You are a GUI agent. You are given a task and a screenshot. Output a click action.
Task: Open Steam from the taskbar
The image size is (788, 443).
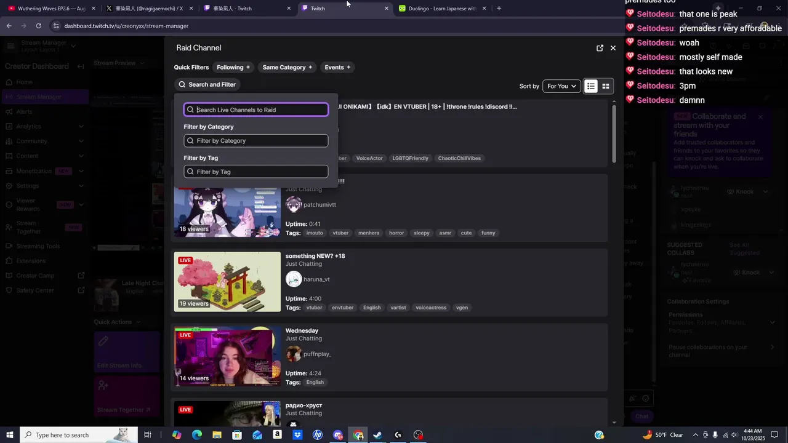pos(378,435)
